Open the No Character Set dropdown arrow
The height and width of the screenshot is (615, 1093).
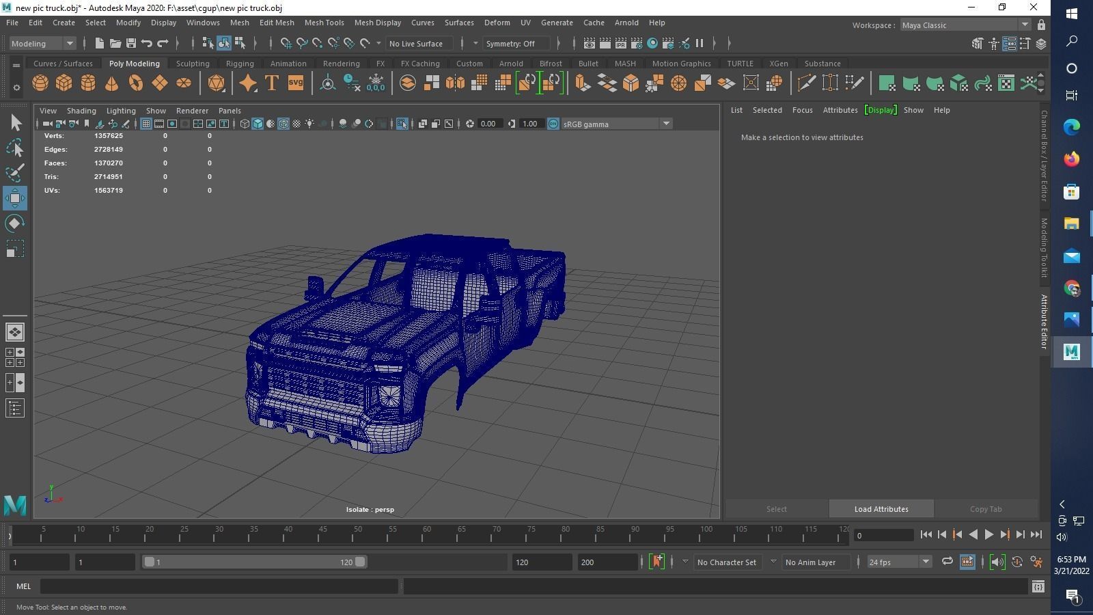[685, 562]
